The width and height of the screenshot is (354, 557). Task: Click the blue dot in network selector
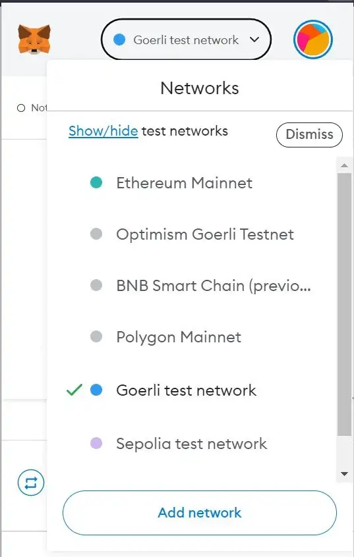(119, 40)
